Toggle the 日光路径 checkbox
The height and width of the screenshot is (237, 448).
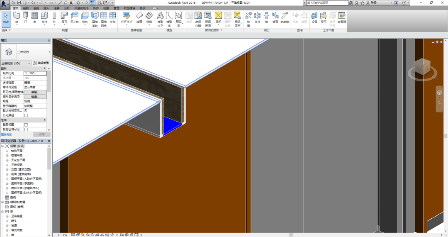(x=26, y=115)
